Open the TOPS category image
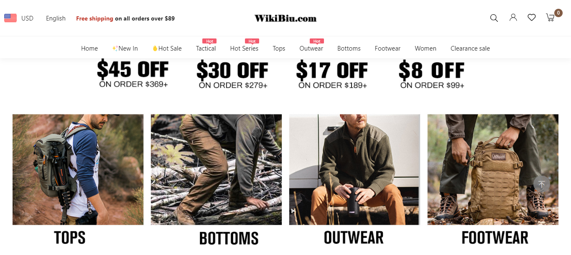571x255 pixels. coord(78,169)
